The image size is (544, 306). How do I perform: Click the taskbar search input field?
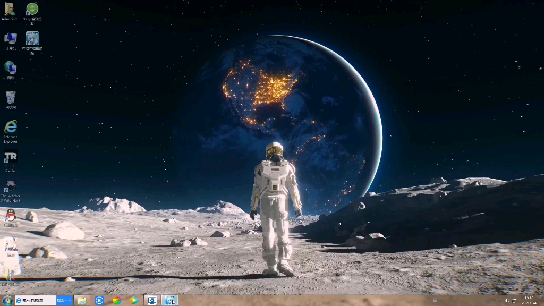point(36,301)
